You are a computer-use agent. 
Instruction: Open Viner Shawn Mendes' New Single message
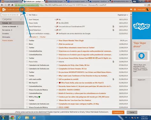click(71, 41)
